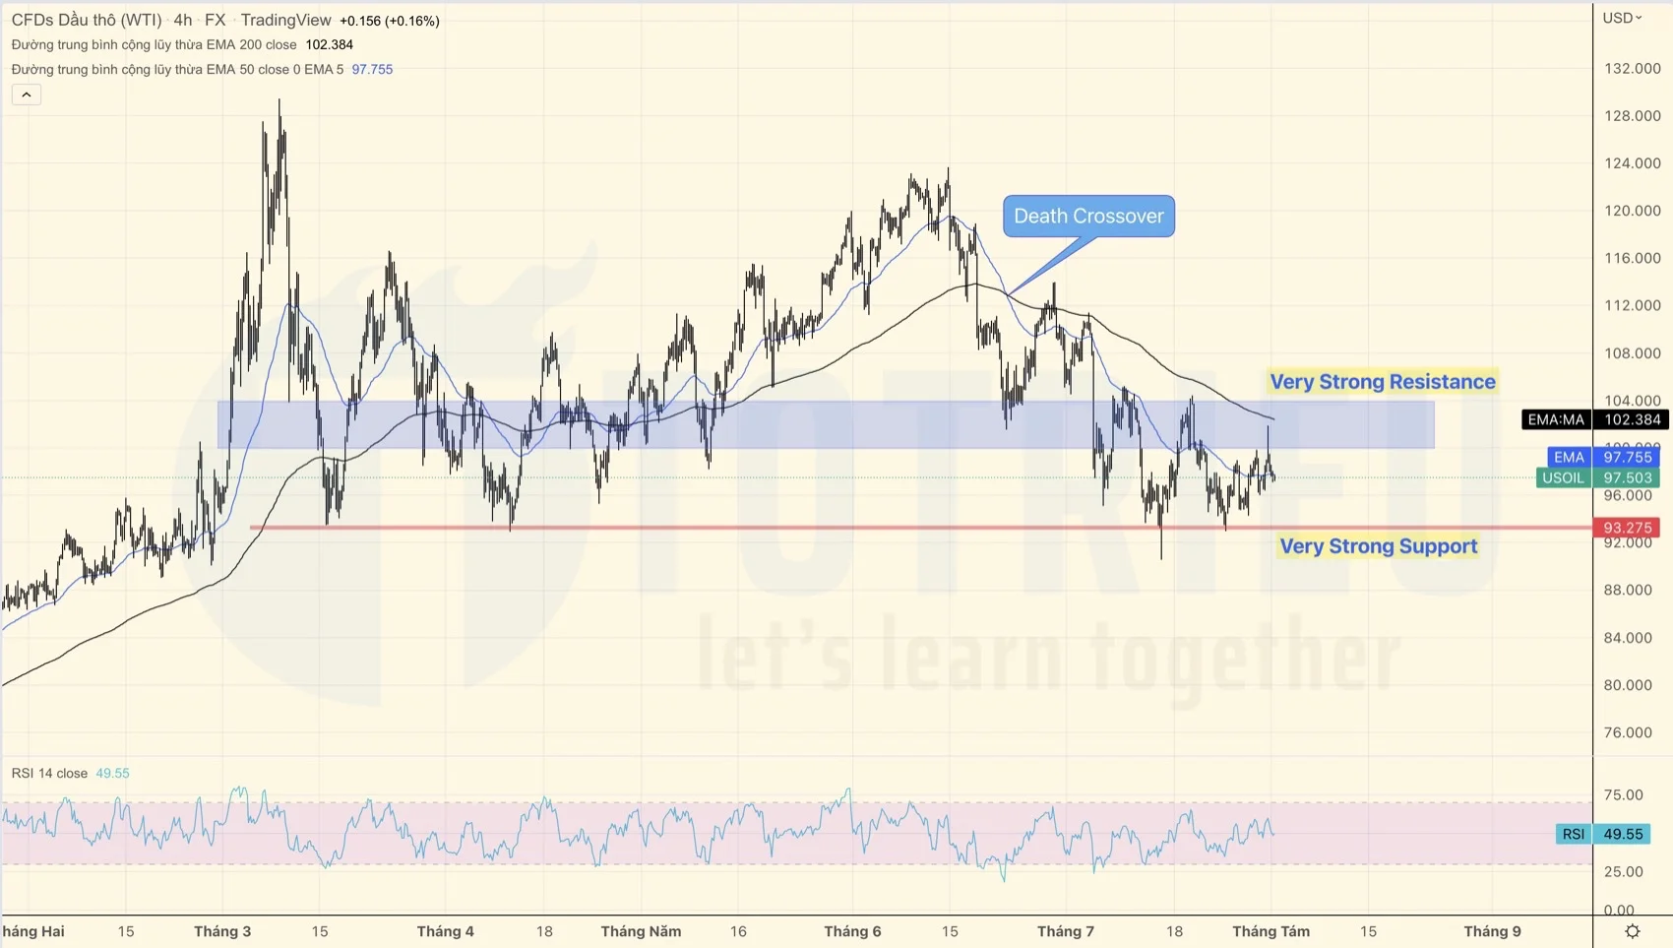This screenshot has width=1673, height=948.
Task: Click the RSI 49.55 value tag
Action: (1608, 834)
